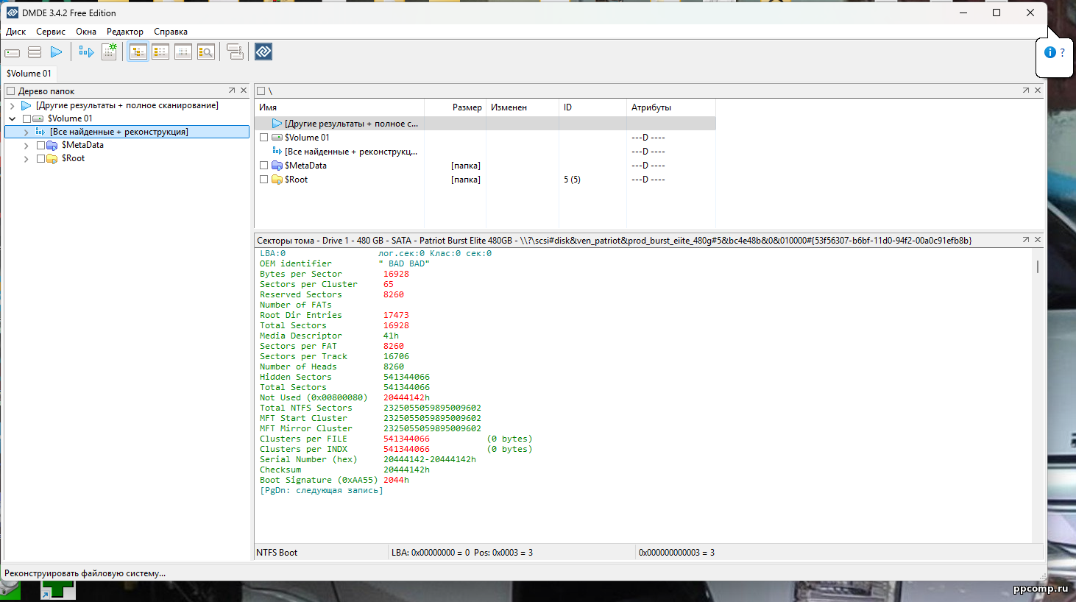This screenshot has height=602, width=1076.
Task: Click the DMDE logo toolbar icon
Action: 263,52
